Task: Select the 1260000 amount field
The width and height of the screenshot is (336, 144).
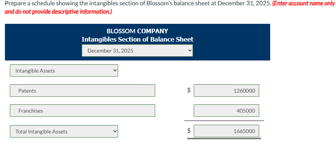Action: [x=227, y=90]
